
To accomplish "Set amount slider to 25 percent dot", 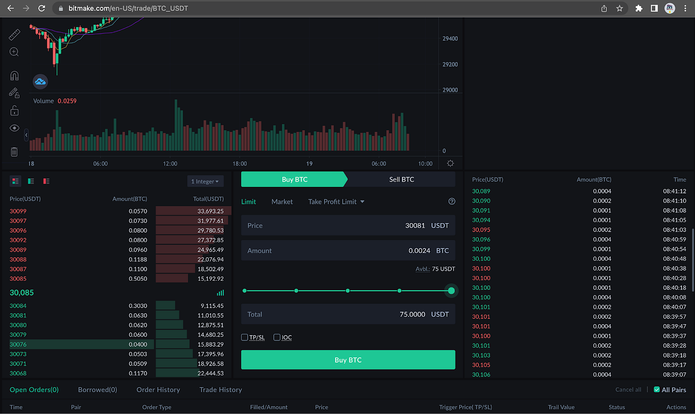I will coord(296,291).
